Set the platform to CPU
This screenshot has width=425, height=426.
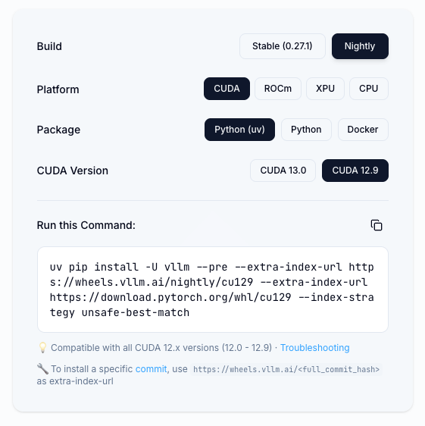[369, 89]
